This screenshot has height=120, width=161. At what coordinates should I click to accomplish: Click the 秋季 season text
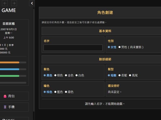tap(11, 45)
